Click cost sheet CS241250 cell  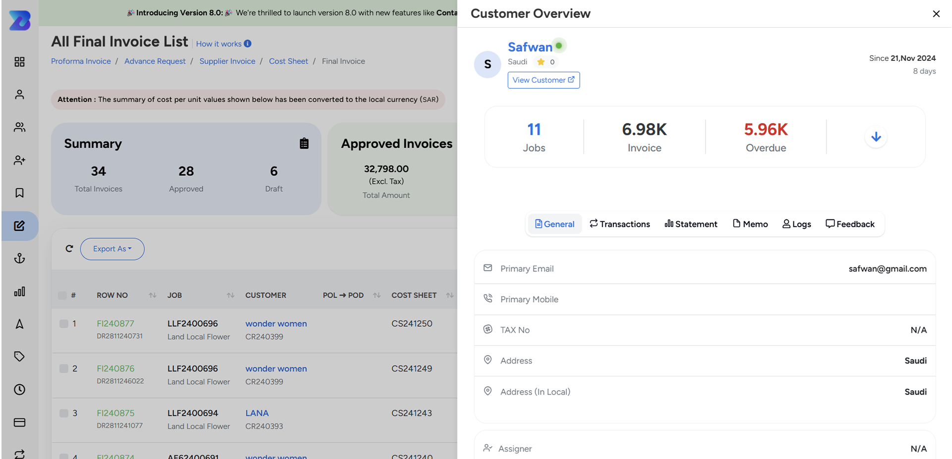tap(412, 324)
